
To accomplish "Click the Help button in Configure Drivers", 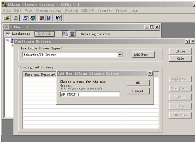I will (x=181, y=59).
